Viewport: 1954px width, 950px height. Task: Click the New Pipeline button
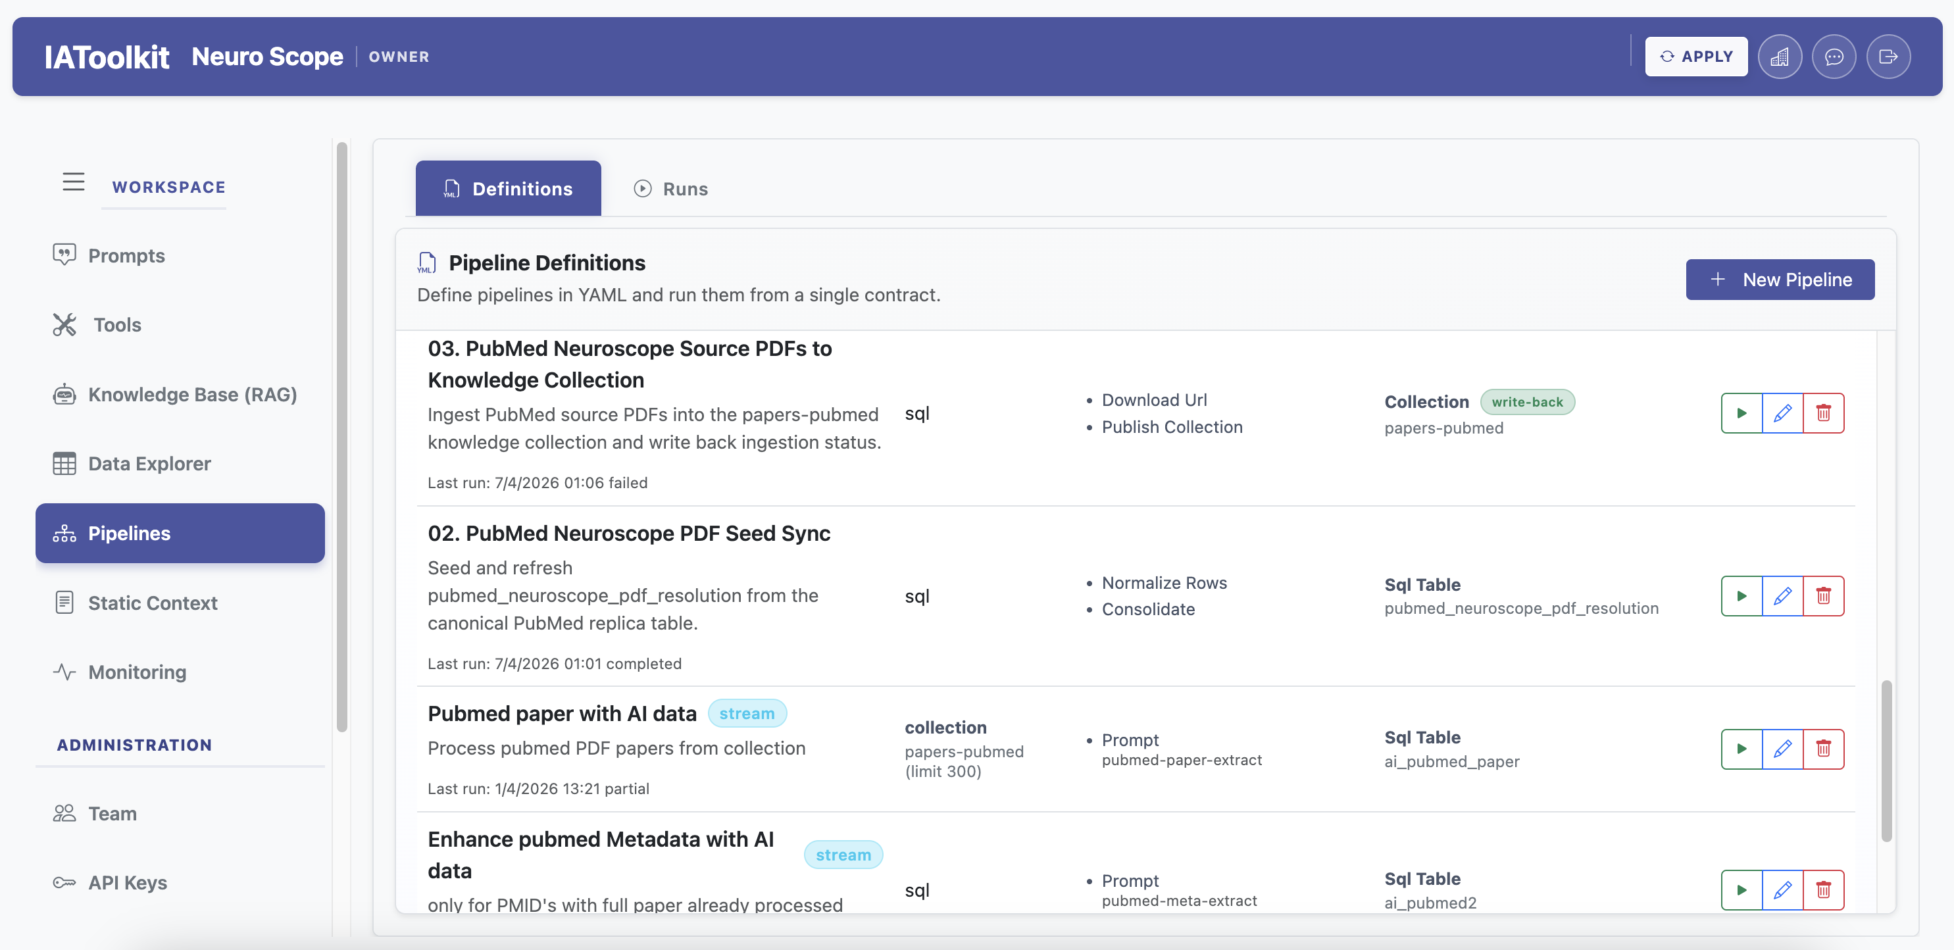[1780, 279]
